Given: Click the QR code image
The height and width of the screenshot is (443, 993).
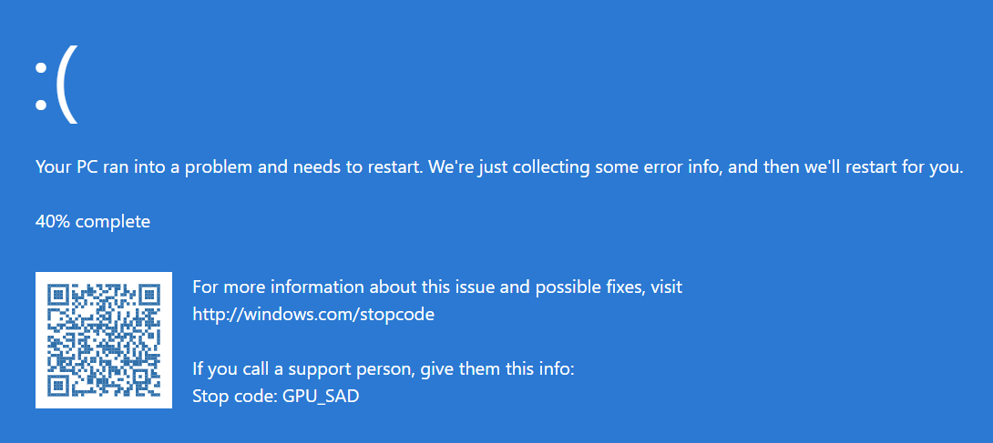Looking at the screenshot, I should (104, 340).
